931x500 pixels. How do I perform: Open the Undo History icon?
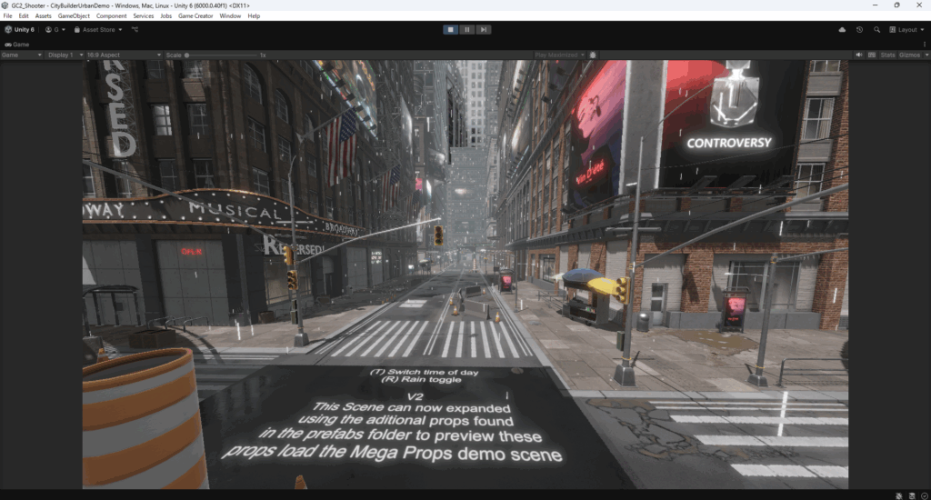[x=859, y=29]
